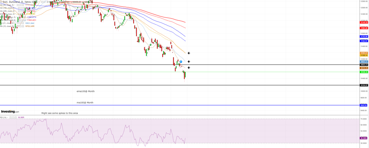Click the blue P marker on the chart
This screenshot has width=369, height=148.
(x=181, y=62)
